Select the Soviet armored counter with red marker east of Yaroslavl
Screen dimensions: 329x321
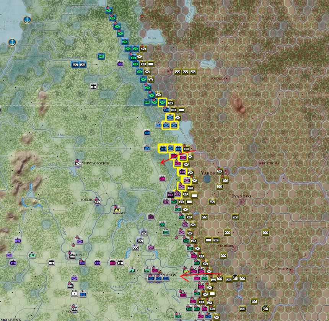(x=225, y=180)
